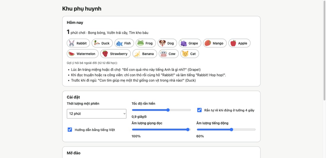Click the "100%" voice volume value
Screen dimensions: 326x158
point(136,136)
